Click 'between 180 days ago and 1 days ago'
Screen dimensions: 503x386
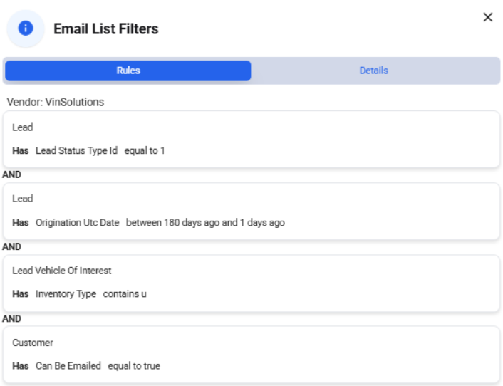[205, 222]
